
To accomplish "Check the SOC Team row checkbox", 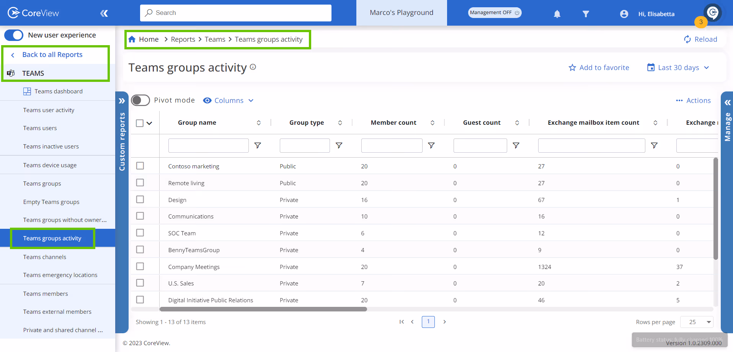I will [140, 233].
